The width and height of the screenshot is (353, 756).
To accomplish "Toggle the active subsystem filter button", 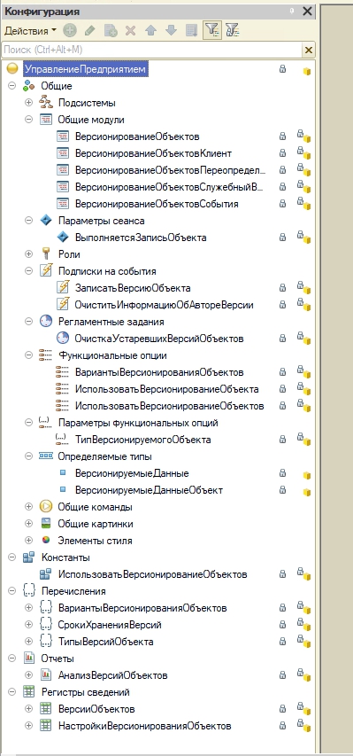I will click(x=211, y=30).
